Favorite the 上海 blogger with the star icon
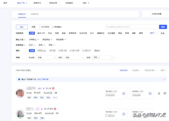This screenshot has width=169, height=121. 159,94
